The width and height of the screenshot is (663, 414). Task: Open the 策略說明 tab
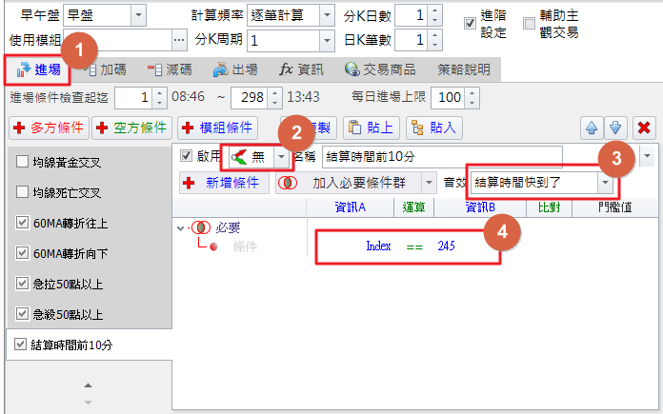pyautogui.click(x=463, y=69)
